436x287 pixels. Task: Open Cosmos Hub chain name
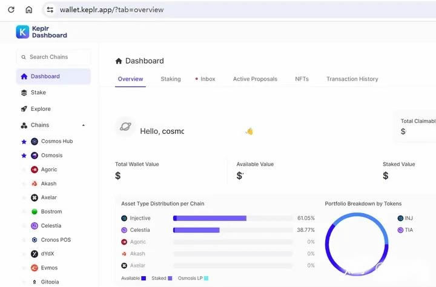point(57,141)
